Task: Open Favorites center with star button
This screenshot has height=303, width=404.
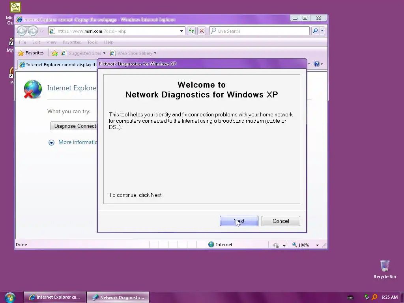Action: (x=31, y=53)
